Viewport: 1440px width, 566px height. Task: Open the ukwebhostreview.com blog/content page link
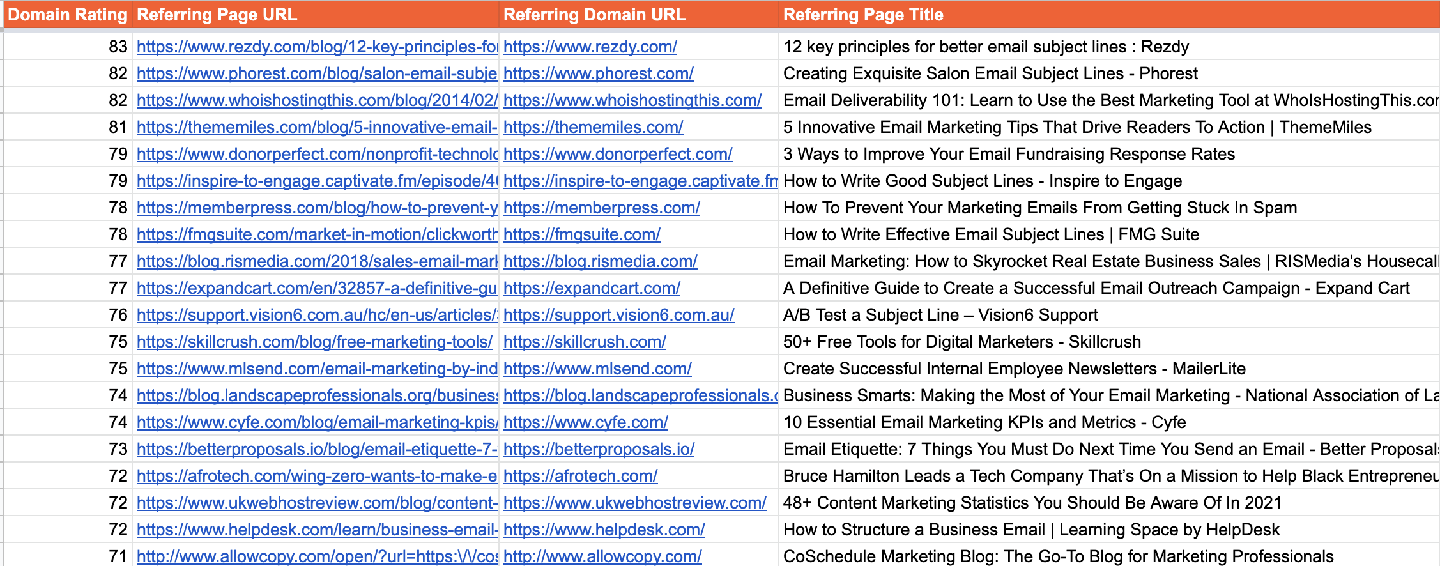click(317, 503)
